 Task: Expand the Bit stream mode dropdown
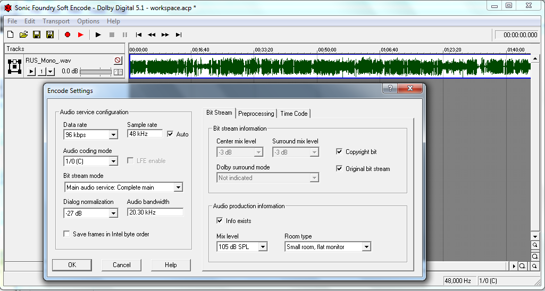pyautogui.click(x=178, y=187)
